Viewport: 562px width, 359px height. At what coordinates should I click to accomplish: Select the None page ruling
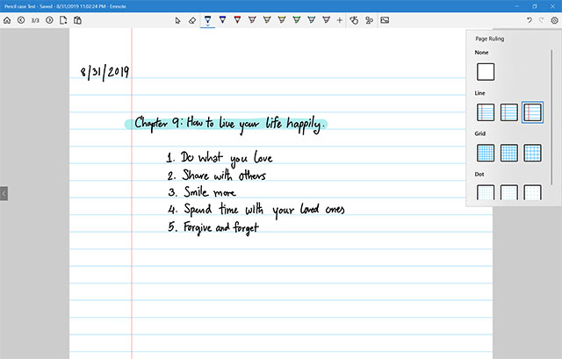point(486,72)
